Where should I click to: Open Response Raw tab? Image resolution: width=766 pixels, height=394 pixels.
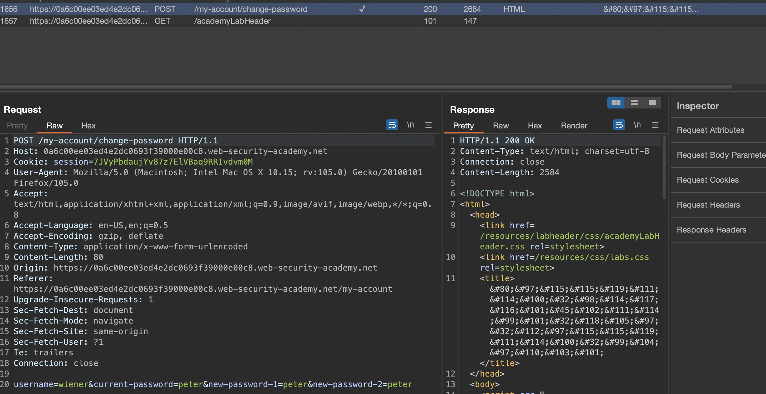pyautogui.click(x=501, y=126)
